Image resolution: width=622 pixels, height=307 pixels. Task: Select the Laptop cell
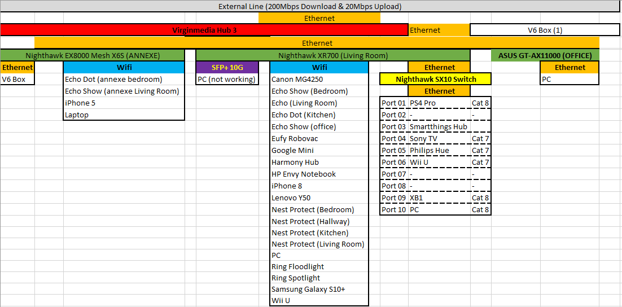click(x=124, y=115)
